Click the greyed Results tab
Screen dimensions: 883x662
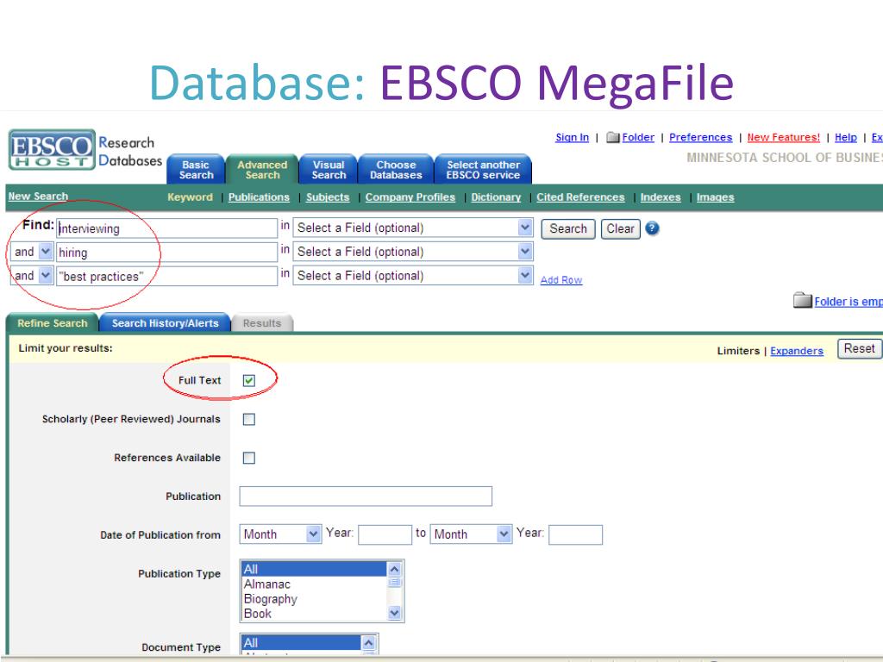262,323
